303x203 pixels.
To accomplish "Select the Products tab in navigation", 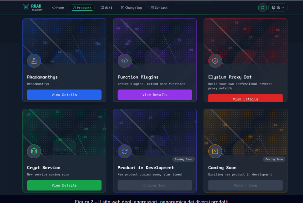I will tap(82, 8).
